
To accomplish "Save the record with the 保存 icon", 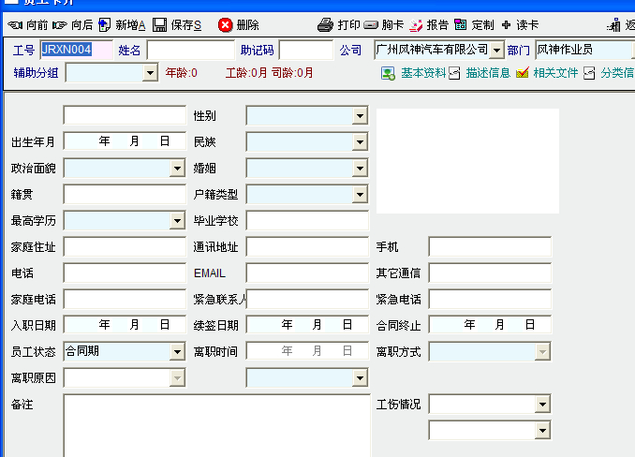I will coord(160,25).
